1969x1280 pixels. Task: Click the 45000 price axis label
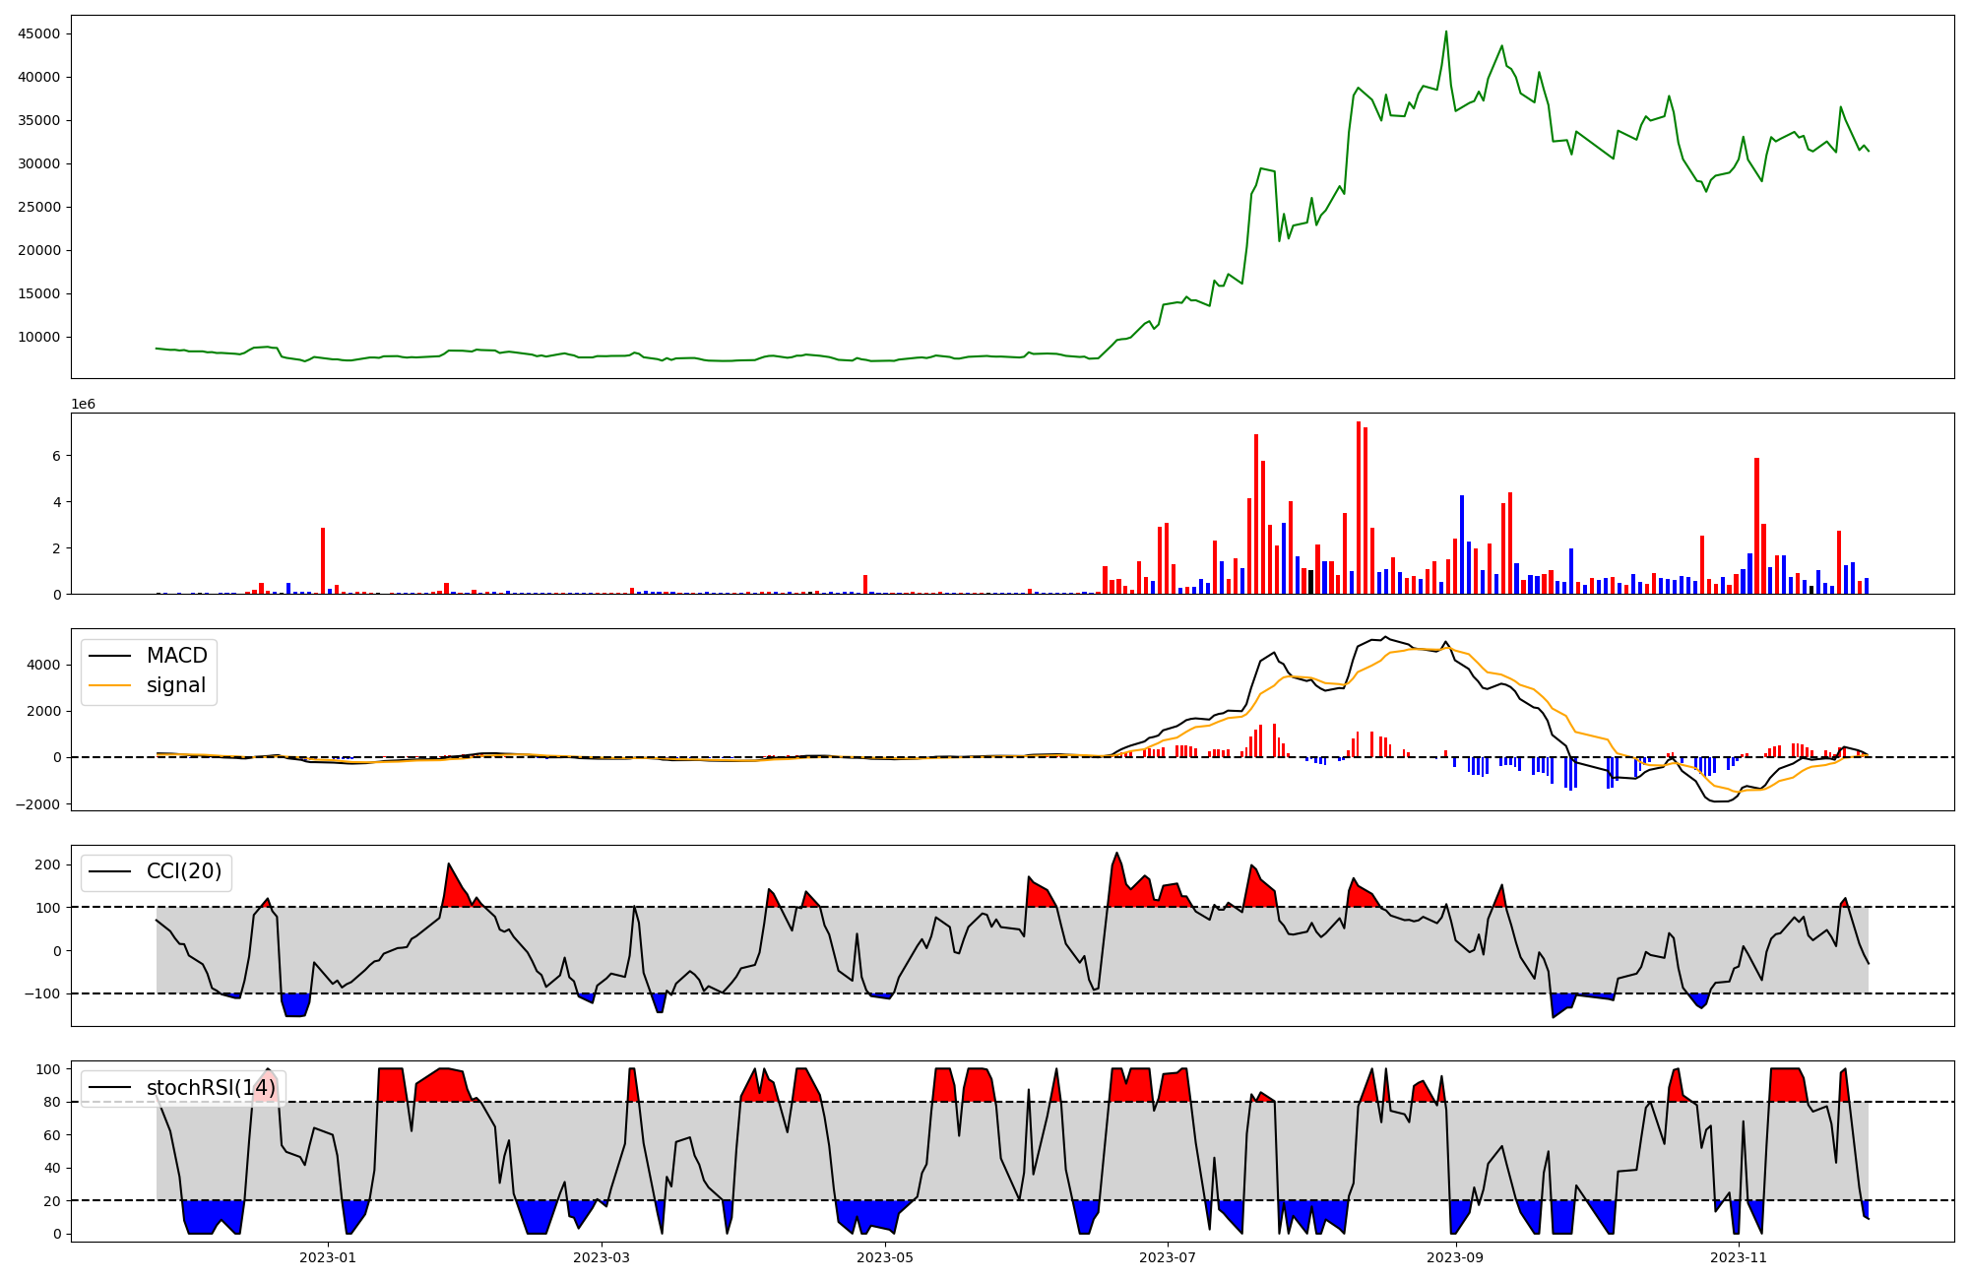39,33
